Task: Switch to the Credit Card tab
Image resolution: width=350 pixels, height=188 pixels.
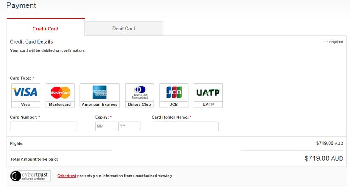Action: pos(46,28)
